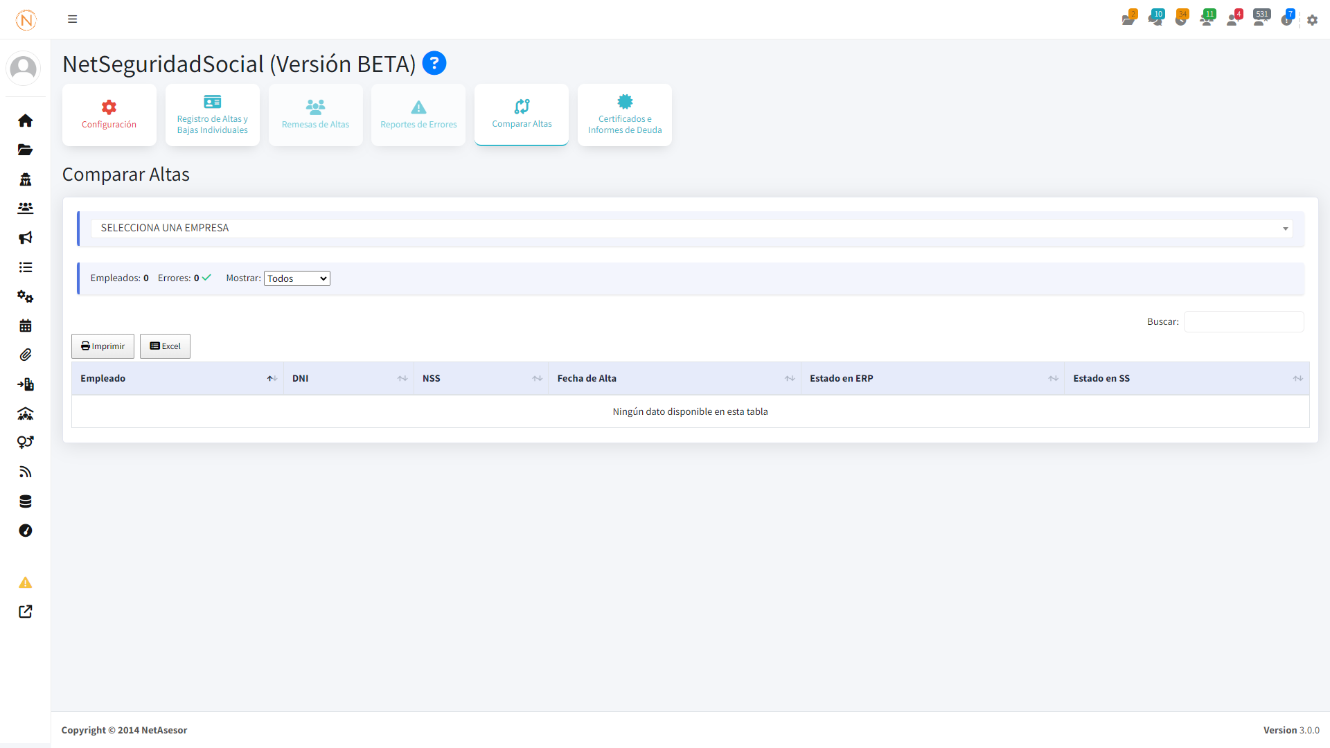Open the megaphone announcements sidebar icon

(26, 238)
